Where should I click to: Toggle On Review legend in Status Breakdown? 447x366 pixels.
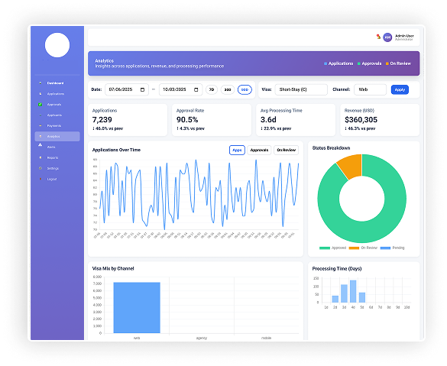click(x=363, y=248)
